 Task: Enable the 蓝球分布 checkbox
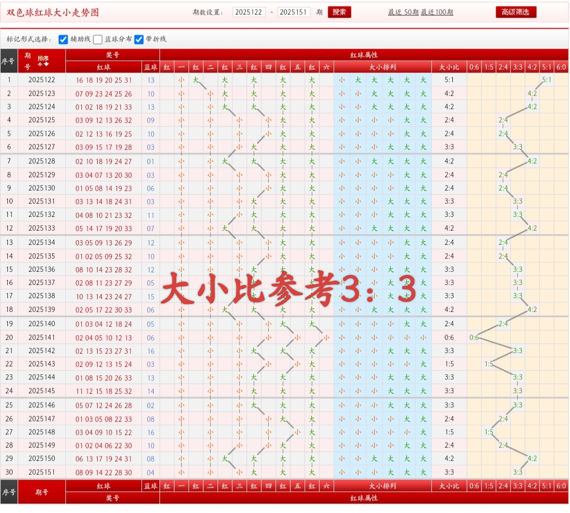(x=97, y=39)
